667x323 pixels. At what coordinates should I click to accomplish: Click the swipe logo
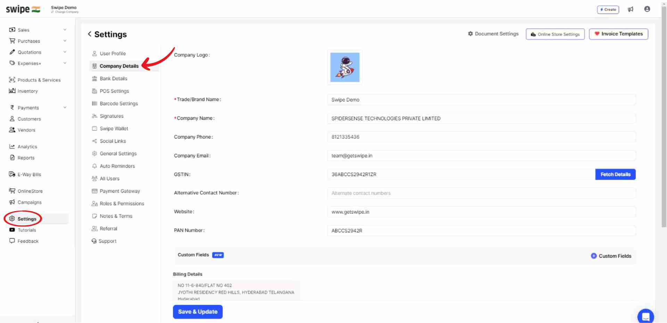(23, 9)
